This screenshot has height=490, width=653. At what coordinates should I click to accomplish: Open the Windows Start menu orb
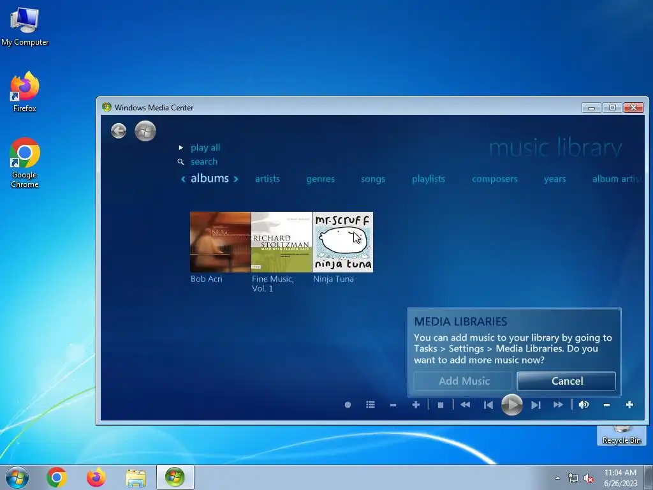point(17,477)
